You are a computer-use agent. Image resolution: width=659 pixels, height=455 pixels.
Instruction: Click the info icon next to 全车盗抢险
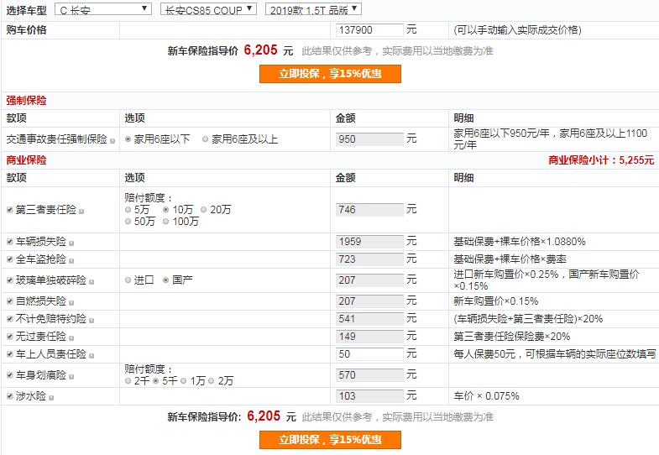[x=71, y=261]
